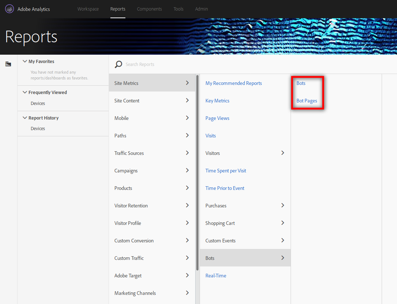Image resolution: width=397 pixels, height=304 pixels.
Task: Click the Adobe Analytics product name
Action: (34, 9)
